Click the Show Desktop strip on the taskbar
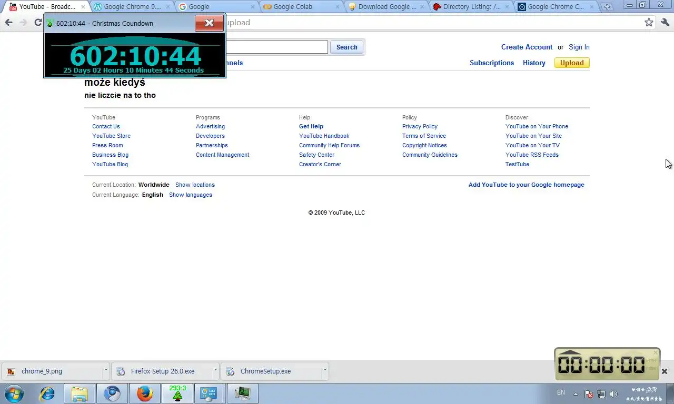Viewport: 674px width, 404px height. pos(670,393)
